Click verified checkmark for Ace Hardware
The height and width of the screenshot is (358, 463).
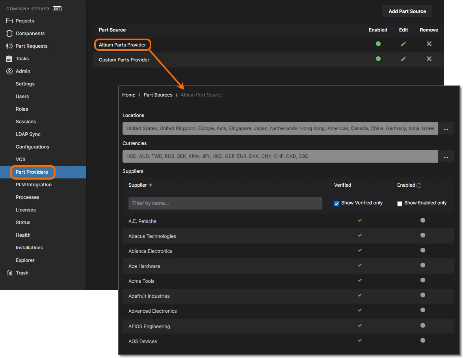pyautogui.click(x=360, y=265)
